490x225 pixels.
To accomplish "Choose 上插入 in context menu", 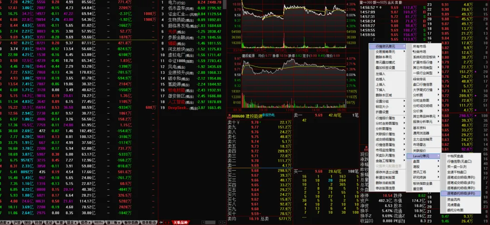I will pyautogui.click(x=387, y=85).
